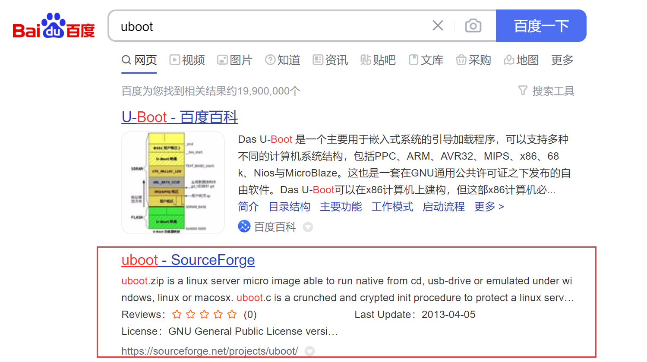Open the Baidu logo homepage
The height and width of the screenshot is (362, 647).
click(54, 26)
